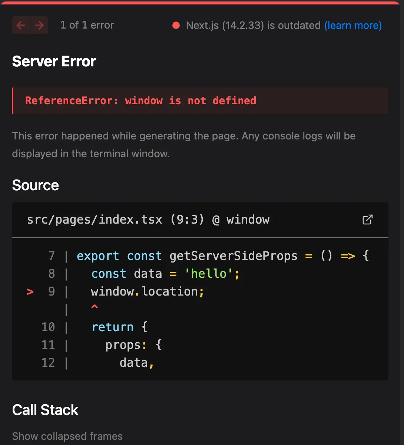
Task: Click the red ">" error line indicator
Action: point(30,292)
